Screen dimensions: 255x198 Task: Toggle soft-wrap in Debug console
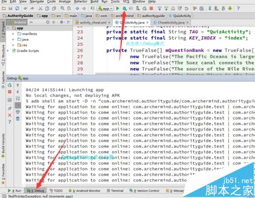pyautogui.click(x=18, y=98)
